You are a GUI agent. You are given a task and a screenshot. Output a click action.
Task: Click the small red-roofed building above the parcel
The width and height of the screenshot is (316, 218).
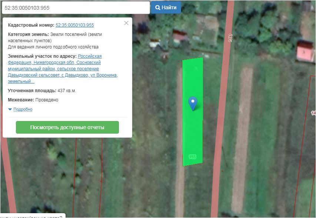point(180,36)
